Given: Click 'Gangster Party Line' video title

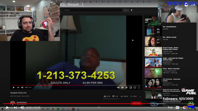Looking at the screenshot, I should 18,93.
